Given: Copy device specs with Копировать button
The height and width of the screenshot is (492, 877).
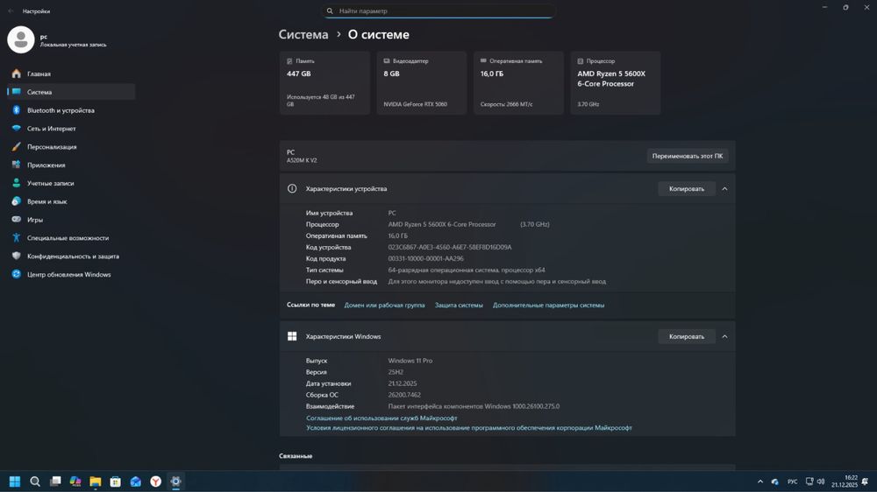Looking at the screenshot, I should pyautogui.click(x=687, y=189).
